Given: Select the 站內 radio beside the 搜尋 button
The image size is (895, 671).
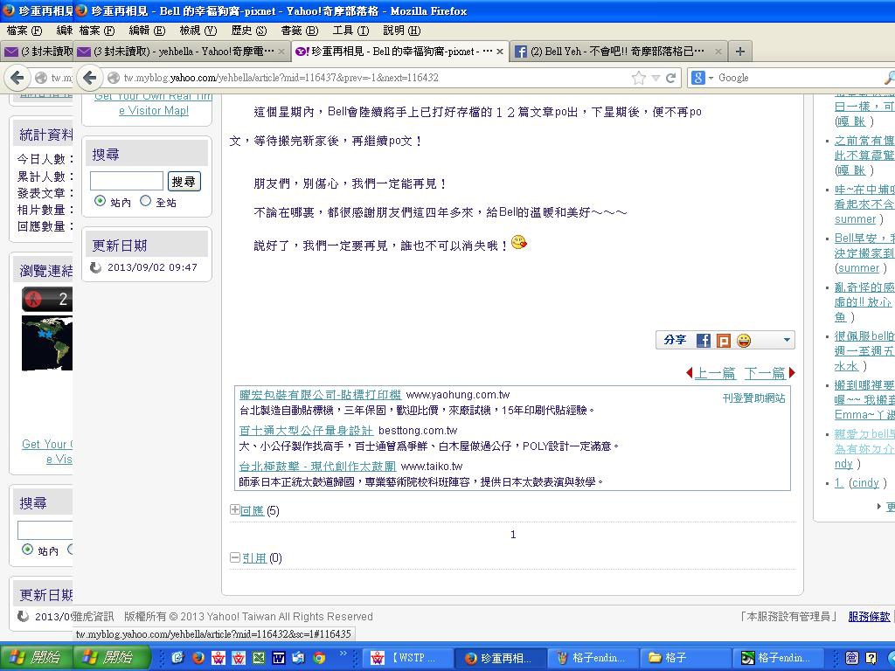Looking at the screenshot, I should click(x=101, y=201).
